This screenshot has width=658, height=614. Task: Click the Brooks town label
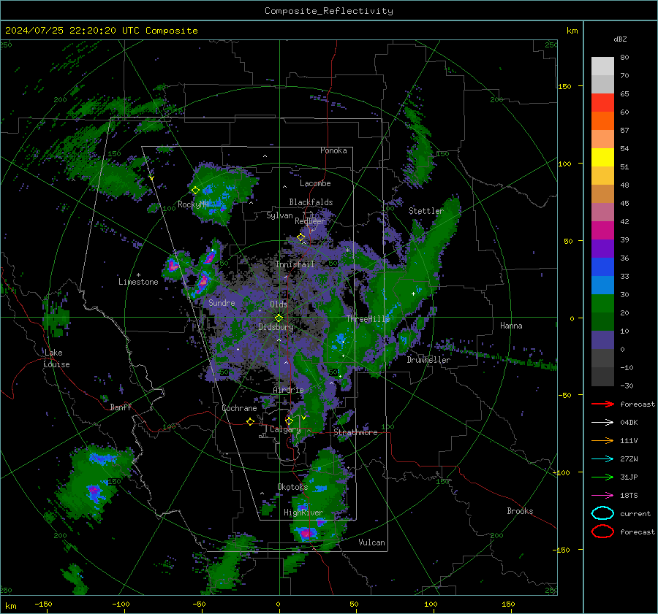pyautogui.click(x=520, y=511)
